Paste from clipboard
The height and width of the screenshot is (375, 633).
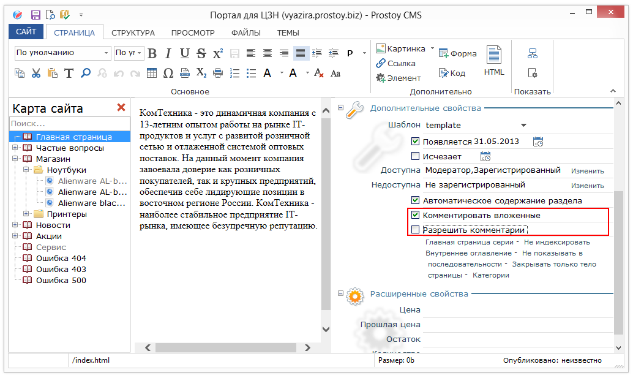point(53,73)
